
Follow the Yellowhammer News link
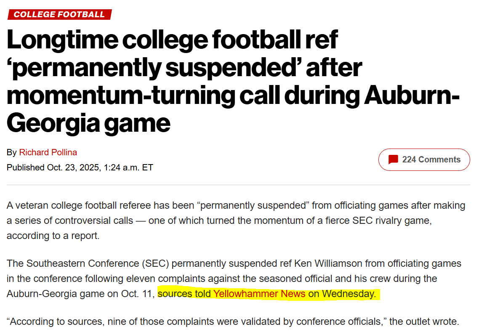(x=259, y=294)
